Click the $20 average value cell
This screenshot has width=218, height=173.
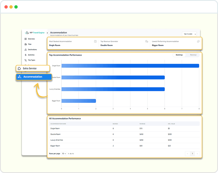(x=169, y=146)
